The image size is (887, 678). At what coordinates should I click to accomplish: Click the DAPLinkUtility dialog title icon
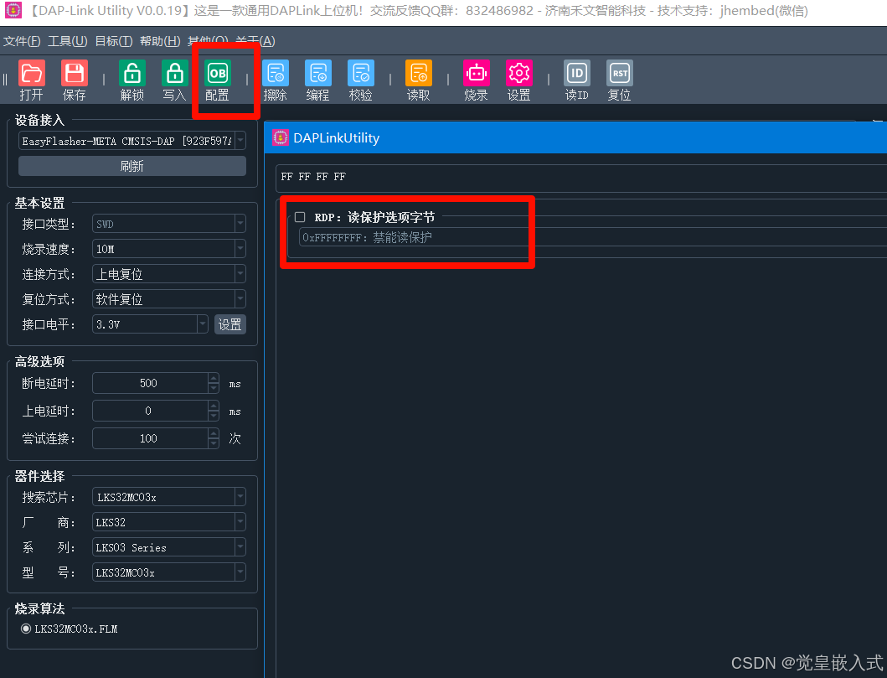click(x=281, y=137)
